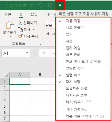Uncheck 자동 저장 in the customize menu
The height and width of the screenshot is (122, 112).
pos(83,21)
